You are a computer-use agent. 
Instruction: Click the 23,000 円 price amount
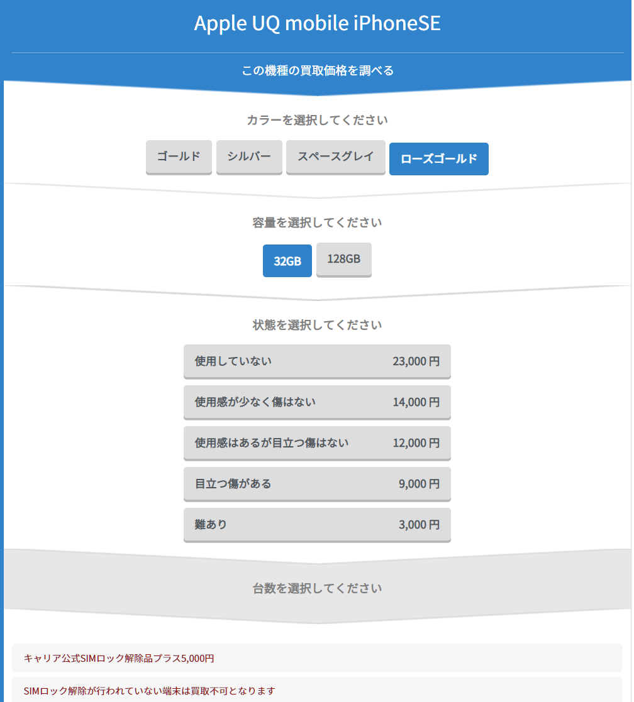(x=416, y=361)
